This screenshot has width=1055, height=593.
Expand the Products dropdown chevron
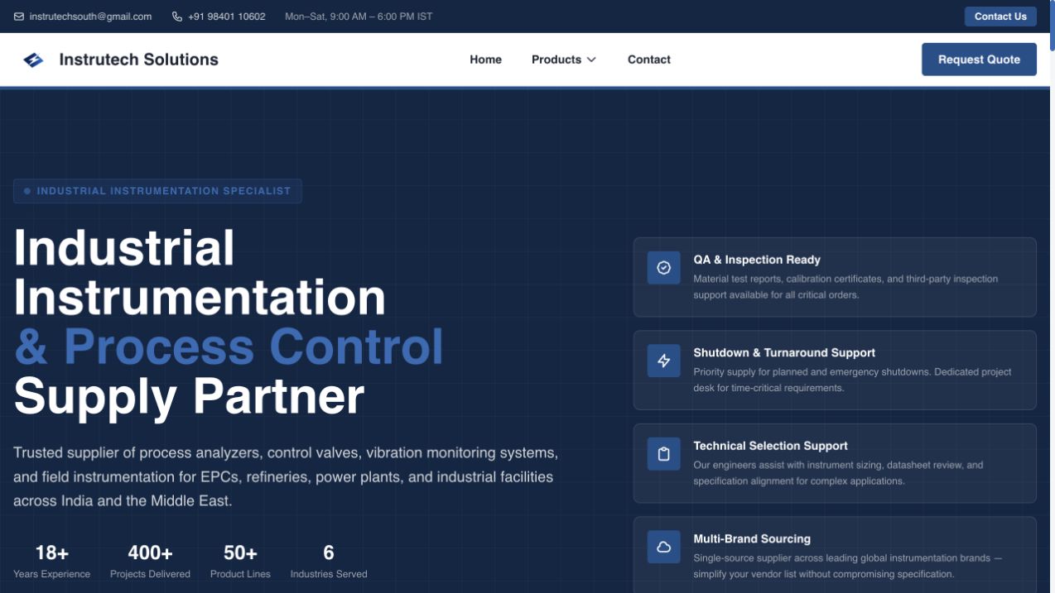[591, 60]
